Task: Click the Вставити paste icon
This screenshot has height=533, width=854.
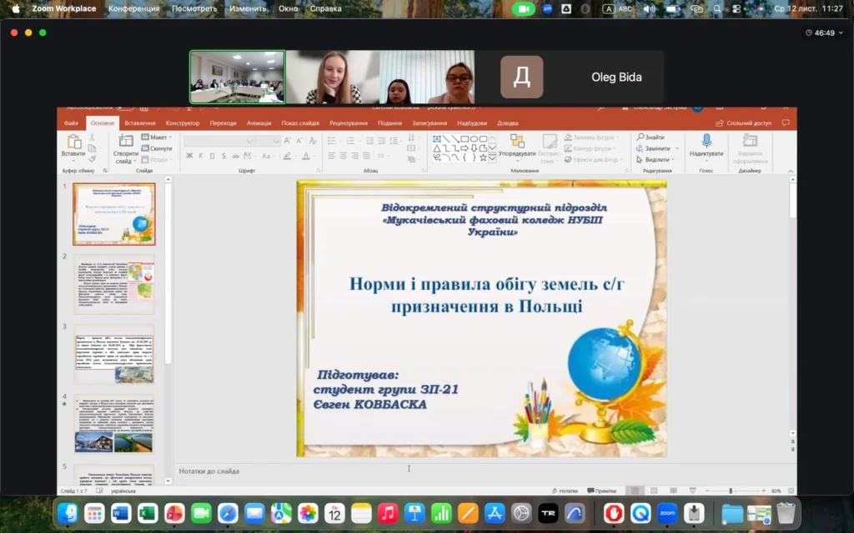Action: [73, 142]
